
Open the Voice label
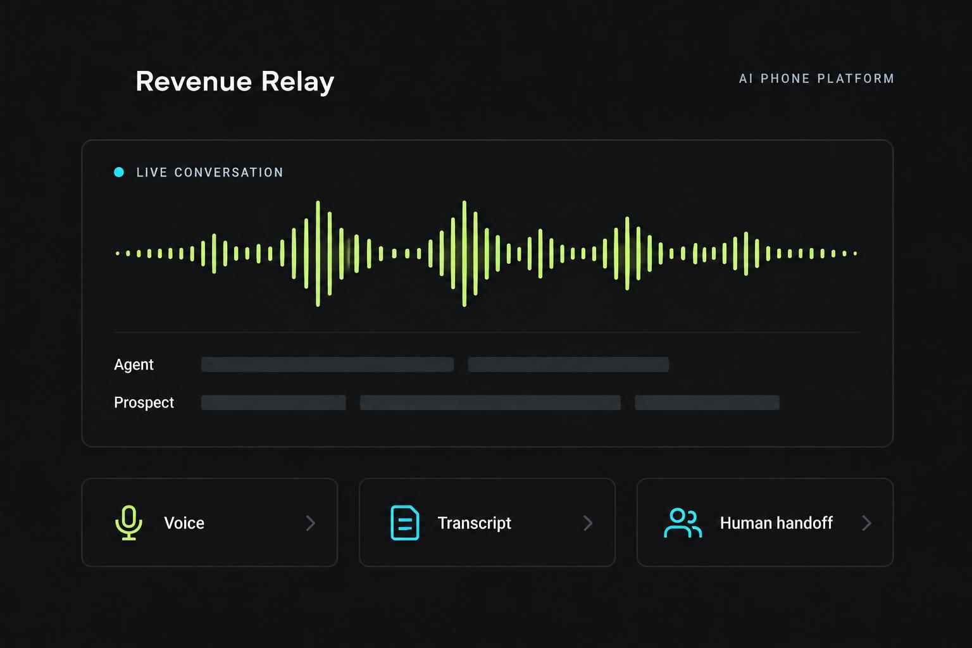(184, 523)
